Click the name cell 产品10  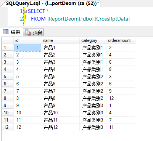pos(60,113)
